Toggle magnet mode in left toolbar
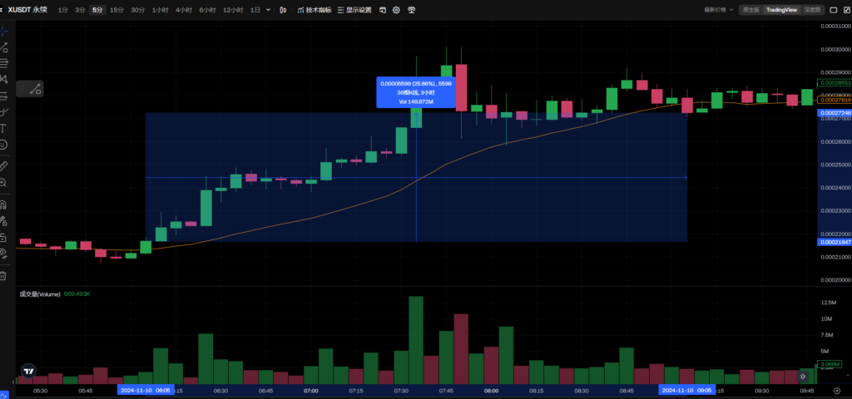This screenshot has height=399, width=852. coord(4,204)
